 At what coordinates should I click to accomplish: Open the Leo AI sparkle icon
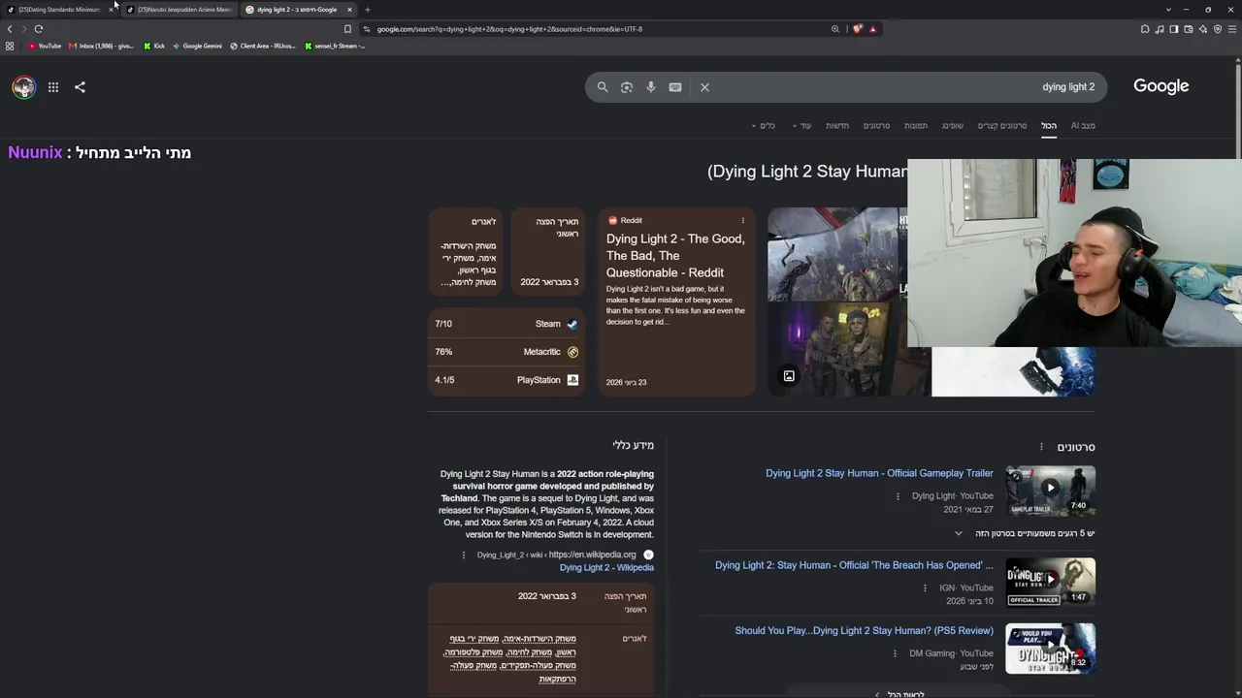tap(1203, 29)
